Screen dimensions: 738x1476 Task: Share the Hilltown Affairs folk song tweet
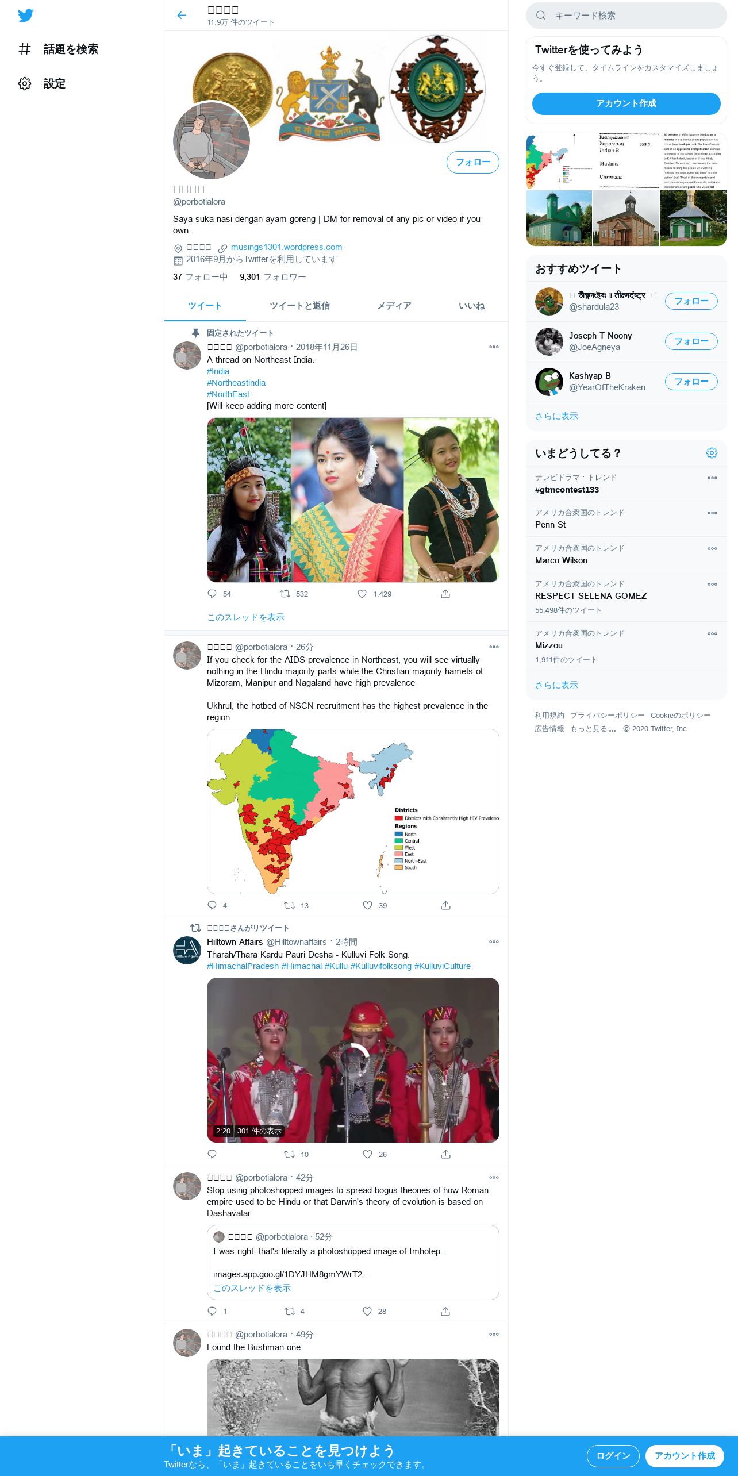click(445, 1154)
